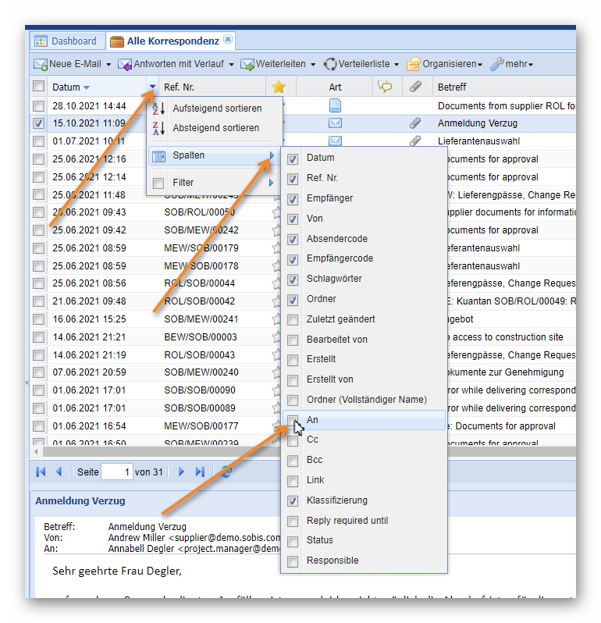Click the speech bubble column header icon
Screen dimensions: 601x623
point(385,87)
